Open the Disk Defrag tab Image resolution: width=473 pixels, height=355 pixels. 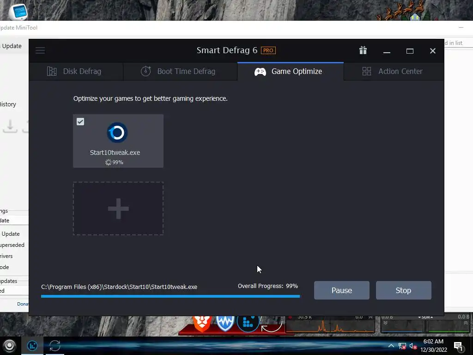(76, 71)
